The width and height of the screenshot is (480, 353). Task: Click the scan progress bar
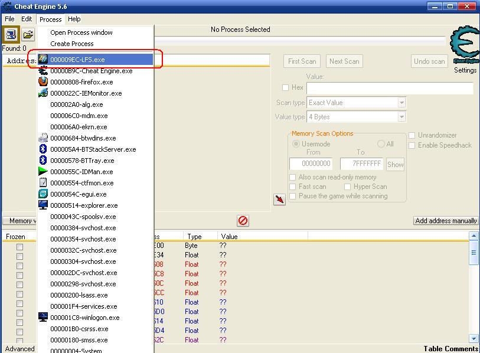[300, 40]
